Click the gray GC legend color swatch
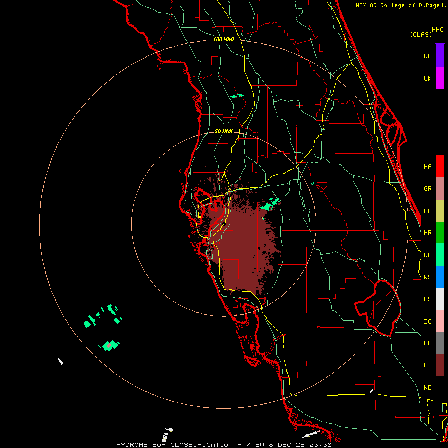Viewport: 448px width, 448px height. click(440, 343)
